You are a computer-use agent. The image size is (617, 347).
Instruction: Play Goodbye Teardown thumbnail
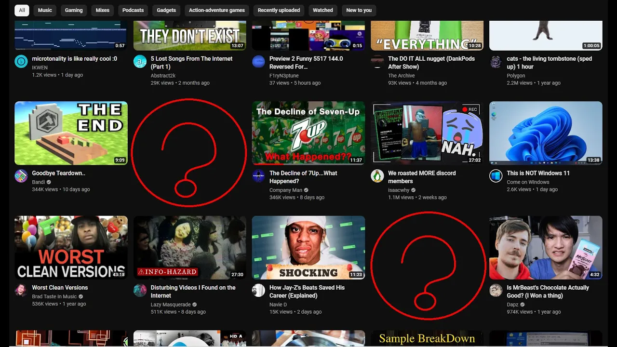pos(71,133)
